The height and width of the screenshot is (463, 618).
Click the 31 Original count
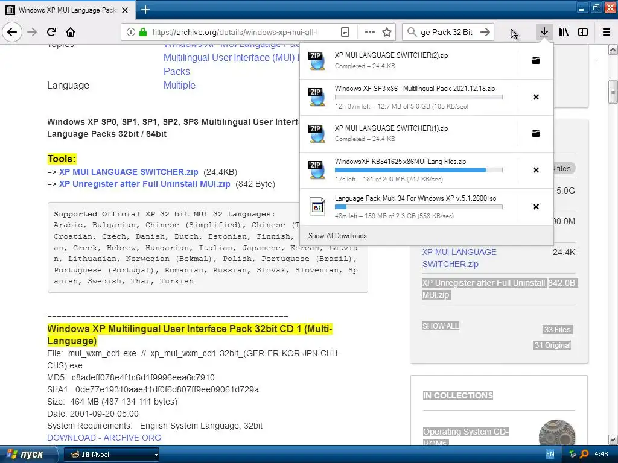tap(552, 345)
